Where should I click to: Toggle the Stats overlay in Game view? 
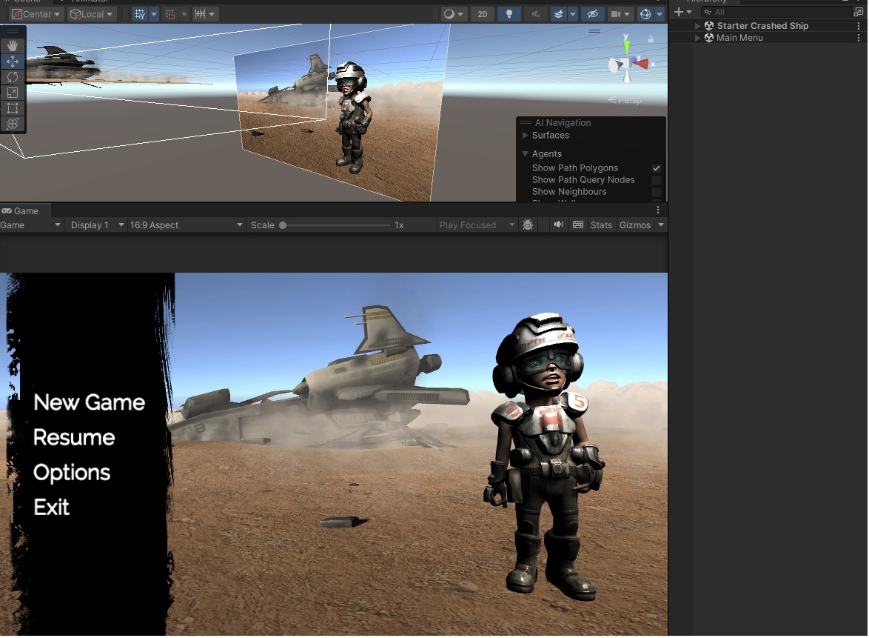click(601, 225)
